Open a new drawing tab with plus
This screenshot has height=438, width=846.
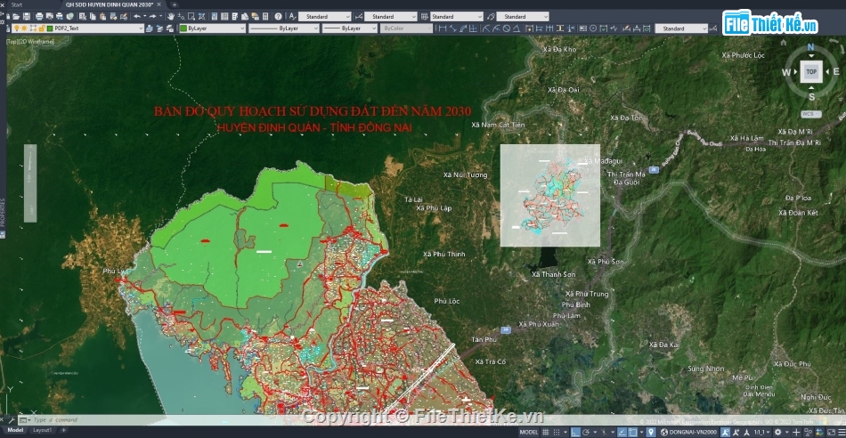coord(174,4)
